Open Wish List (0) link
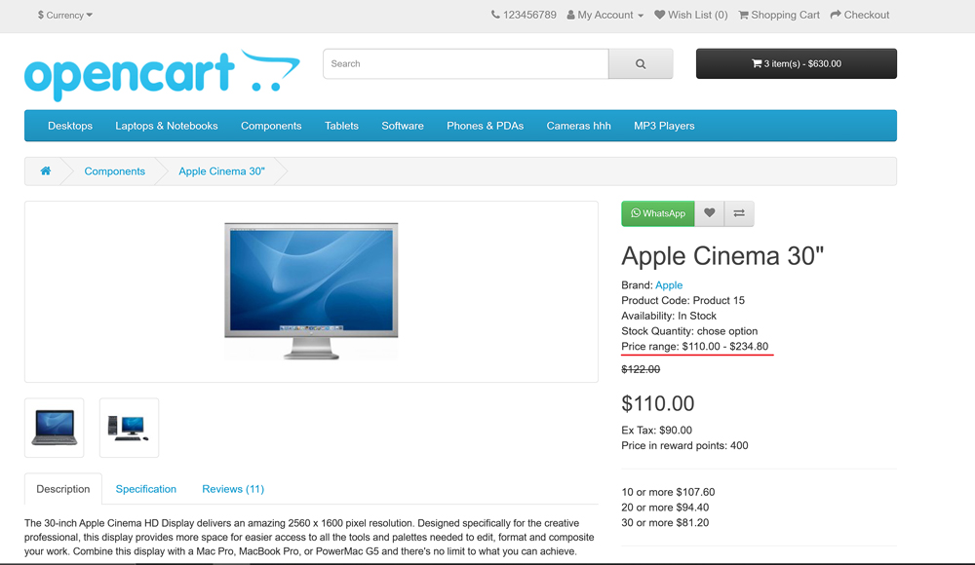 (x=691, y=15)
